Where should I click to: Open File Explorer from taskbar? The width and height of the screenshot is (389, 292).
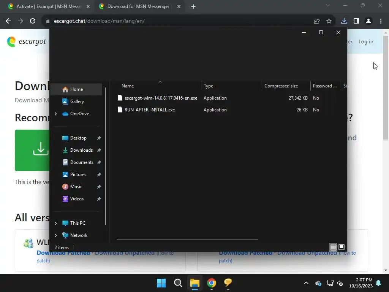[x=195, y=283]
